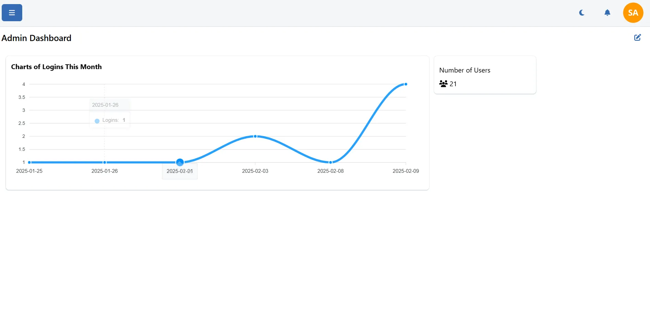Click the value 21 in Number of Users

click(x=453, y=83)
